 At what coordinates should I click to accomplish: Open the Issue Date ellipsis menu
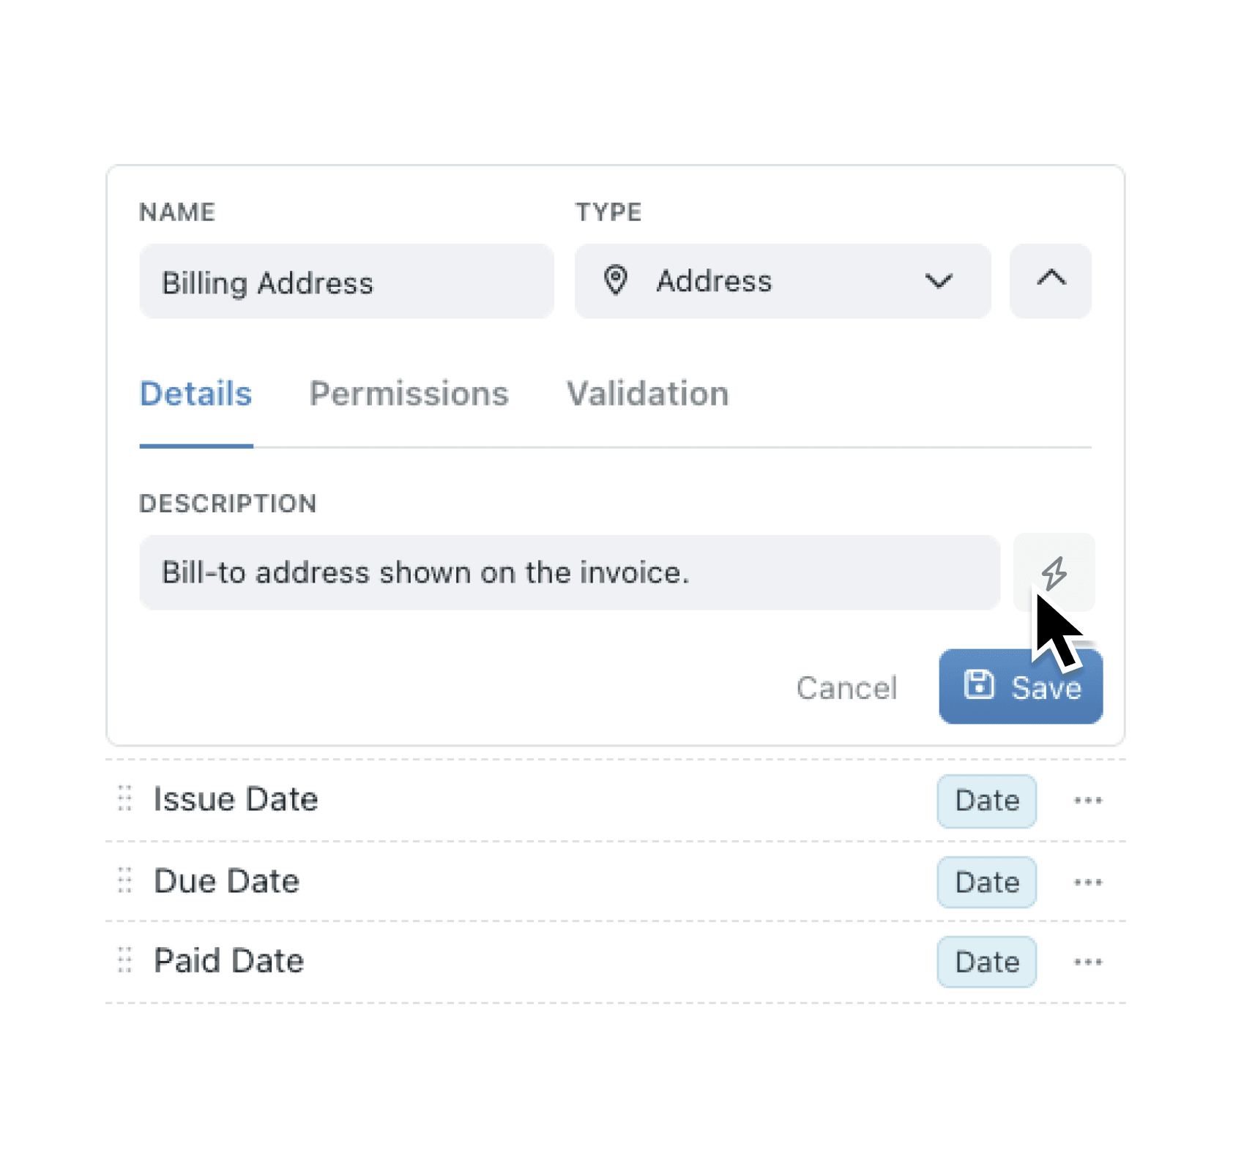click(x=1088, y=800)
